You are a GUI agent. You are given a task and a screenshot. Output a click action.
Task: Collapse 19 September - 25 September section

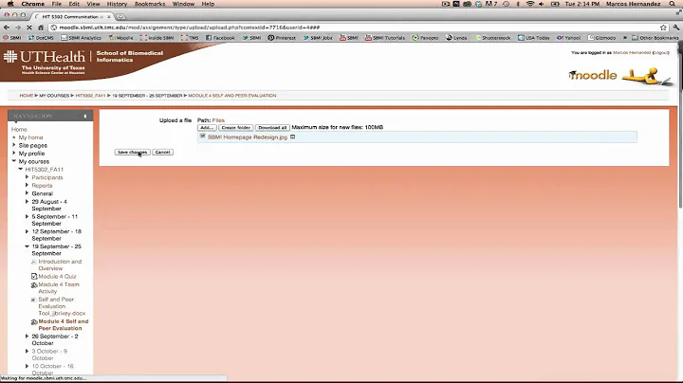(27, 246)
